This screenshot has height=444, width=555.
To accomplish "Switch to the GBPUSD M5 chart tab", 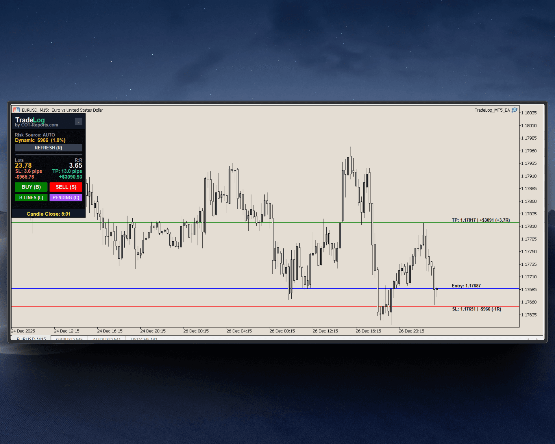I will tap(69, 339).
